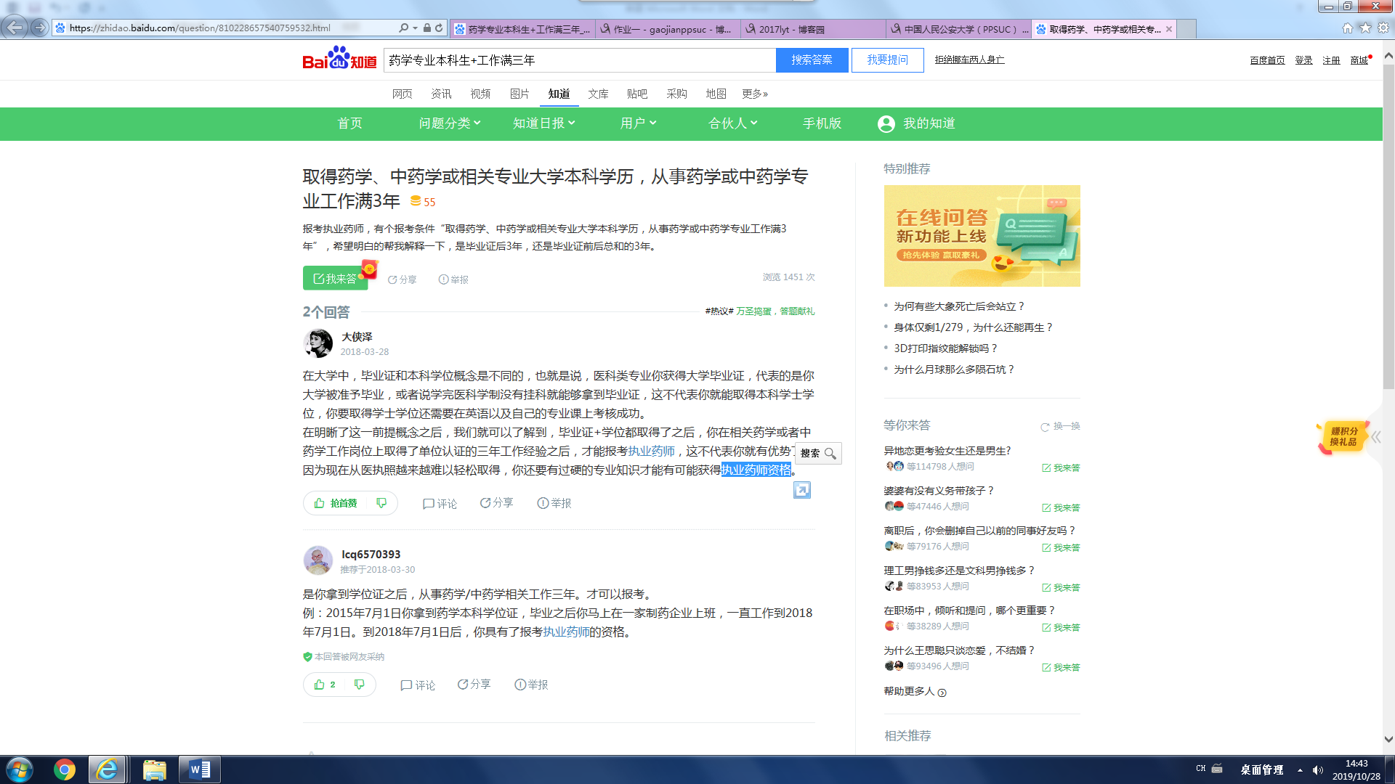Screen dimensions: 1395x784
Task: Click the green 我来答 button
Action: tap(335, 279)
